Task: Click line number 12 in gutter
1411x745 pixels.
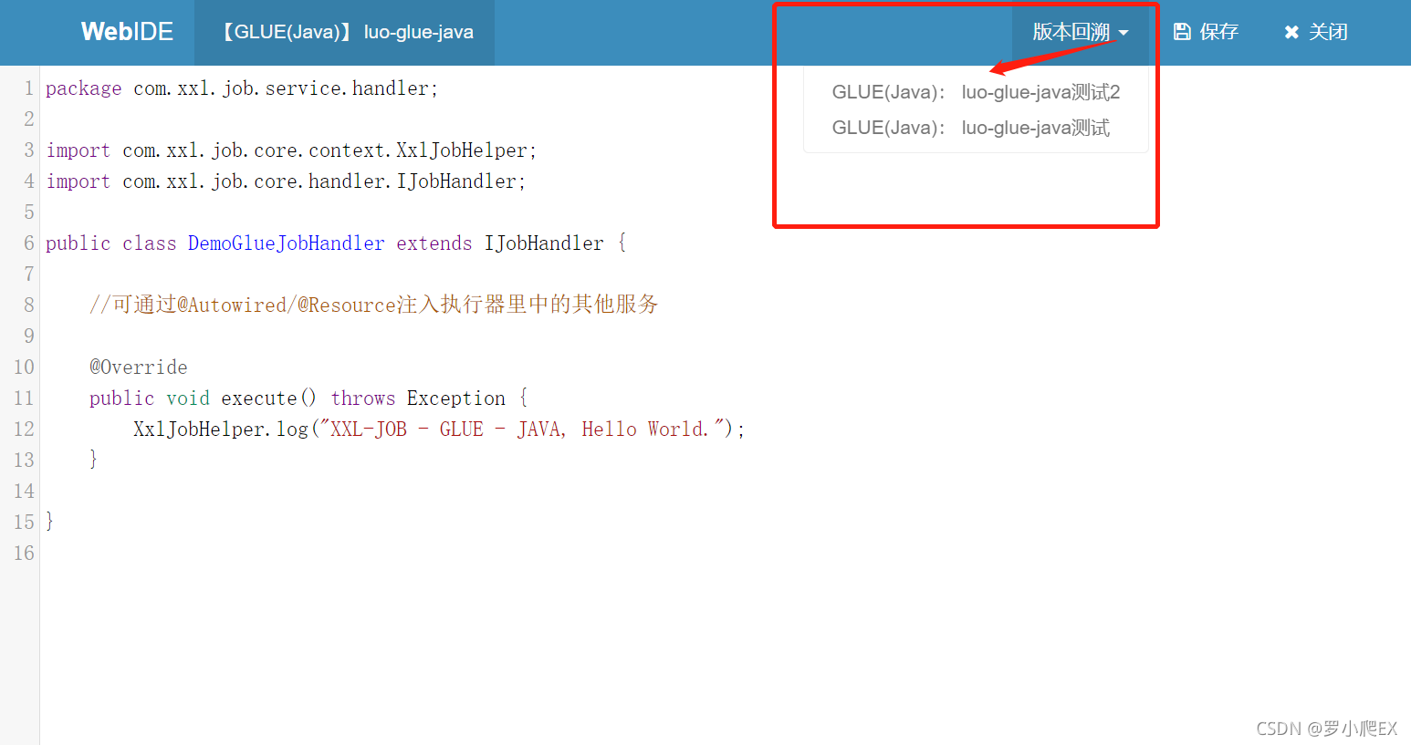Action: [24, 429]
